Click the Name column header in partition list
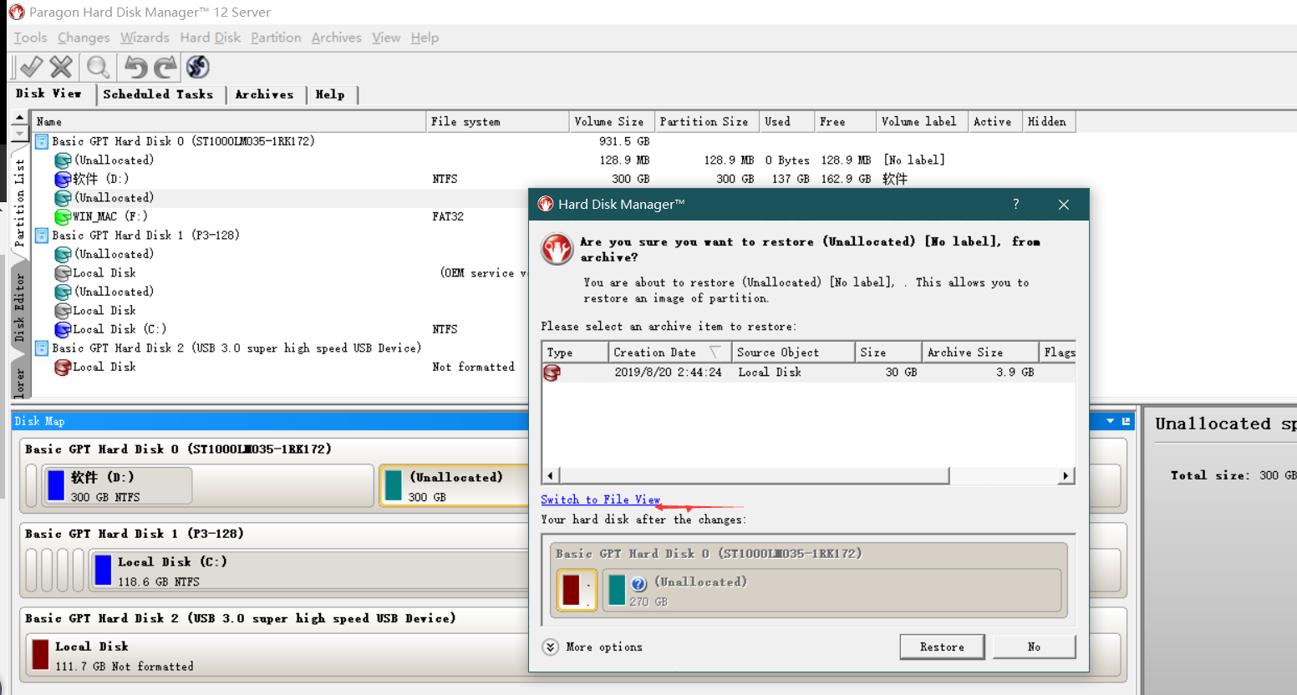 [228, 122]
